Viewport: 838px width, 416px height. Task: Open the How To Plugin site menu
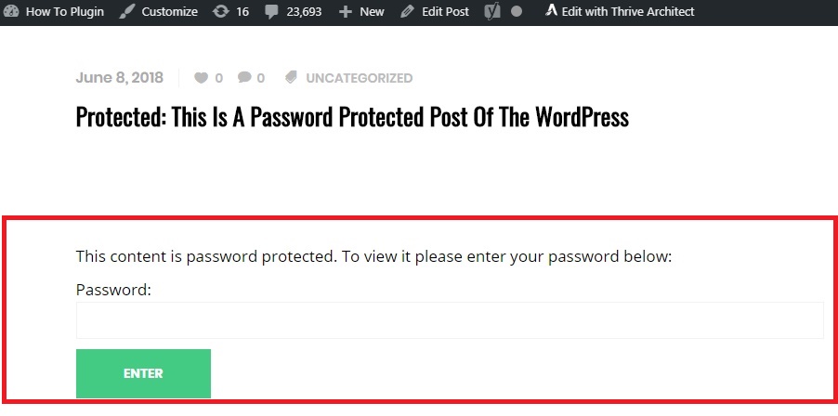click(x=65, y=11)
